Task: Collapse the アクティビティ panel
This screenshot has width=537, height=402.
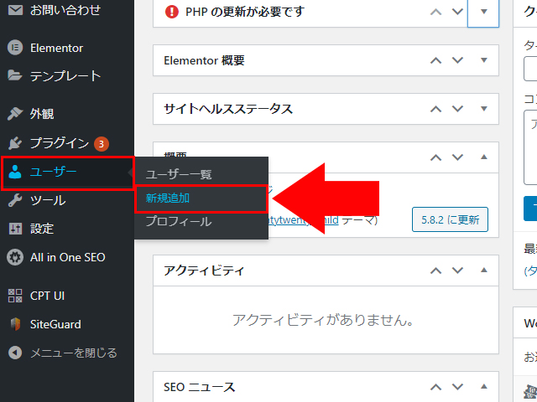Action: (x=483, y=271)
